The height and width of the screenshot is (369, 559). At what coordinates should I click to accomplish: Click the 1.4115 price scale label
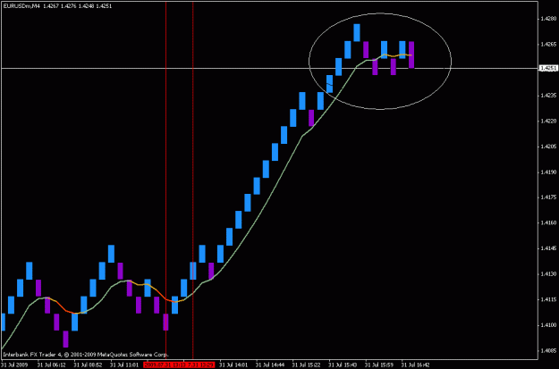(548, 299)
